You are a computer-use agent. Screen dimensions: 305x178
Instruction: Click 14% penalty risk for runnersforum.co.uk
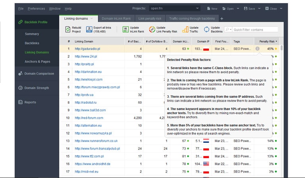pos(270,141)
